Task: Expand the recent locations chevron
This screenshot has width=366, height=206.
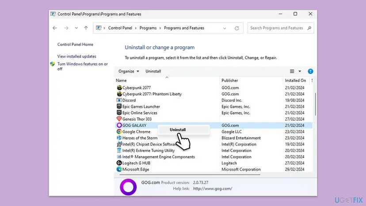Action: tap(76, 28)
